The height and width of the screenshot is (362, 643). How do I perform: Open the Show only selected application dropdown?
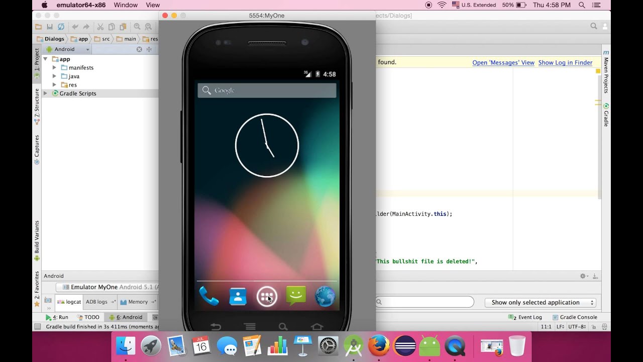(540, 302)
